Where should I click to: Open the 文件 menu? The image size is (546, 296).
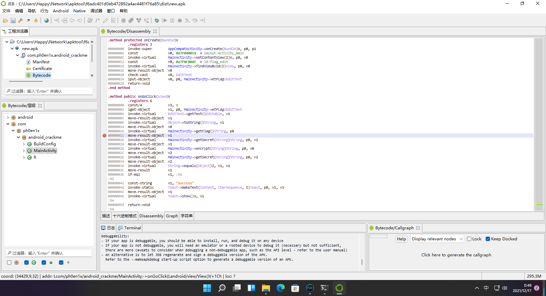pos(6,11)
